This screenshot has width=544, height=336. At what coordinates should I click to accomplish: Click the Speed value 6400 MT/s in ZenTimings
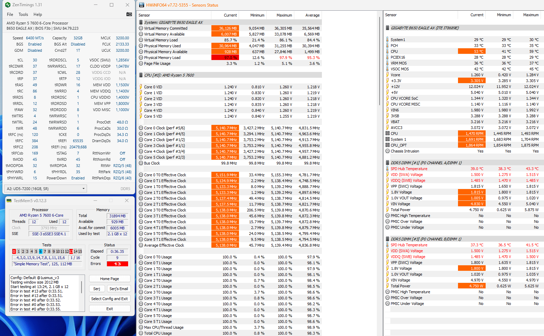click(35, 38)
